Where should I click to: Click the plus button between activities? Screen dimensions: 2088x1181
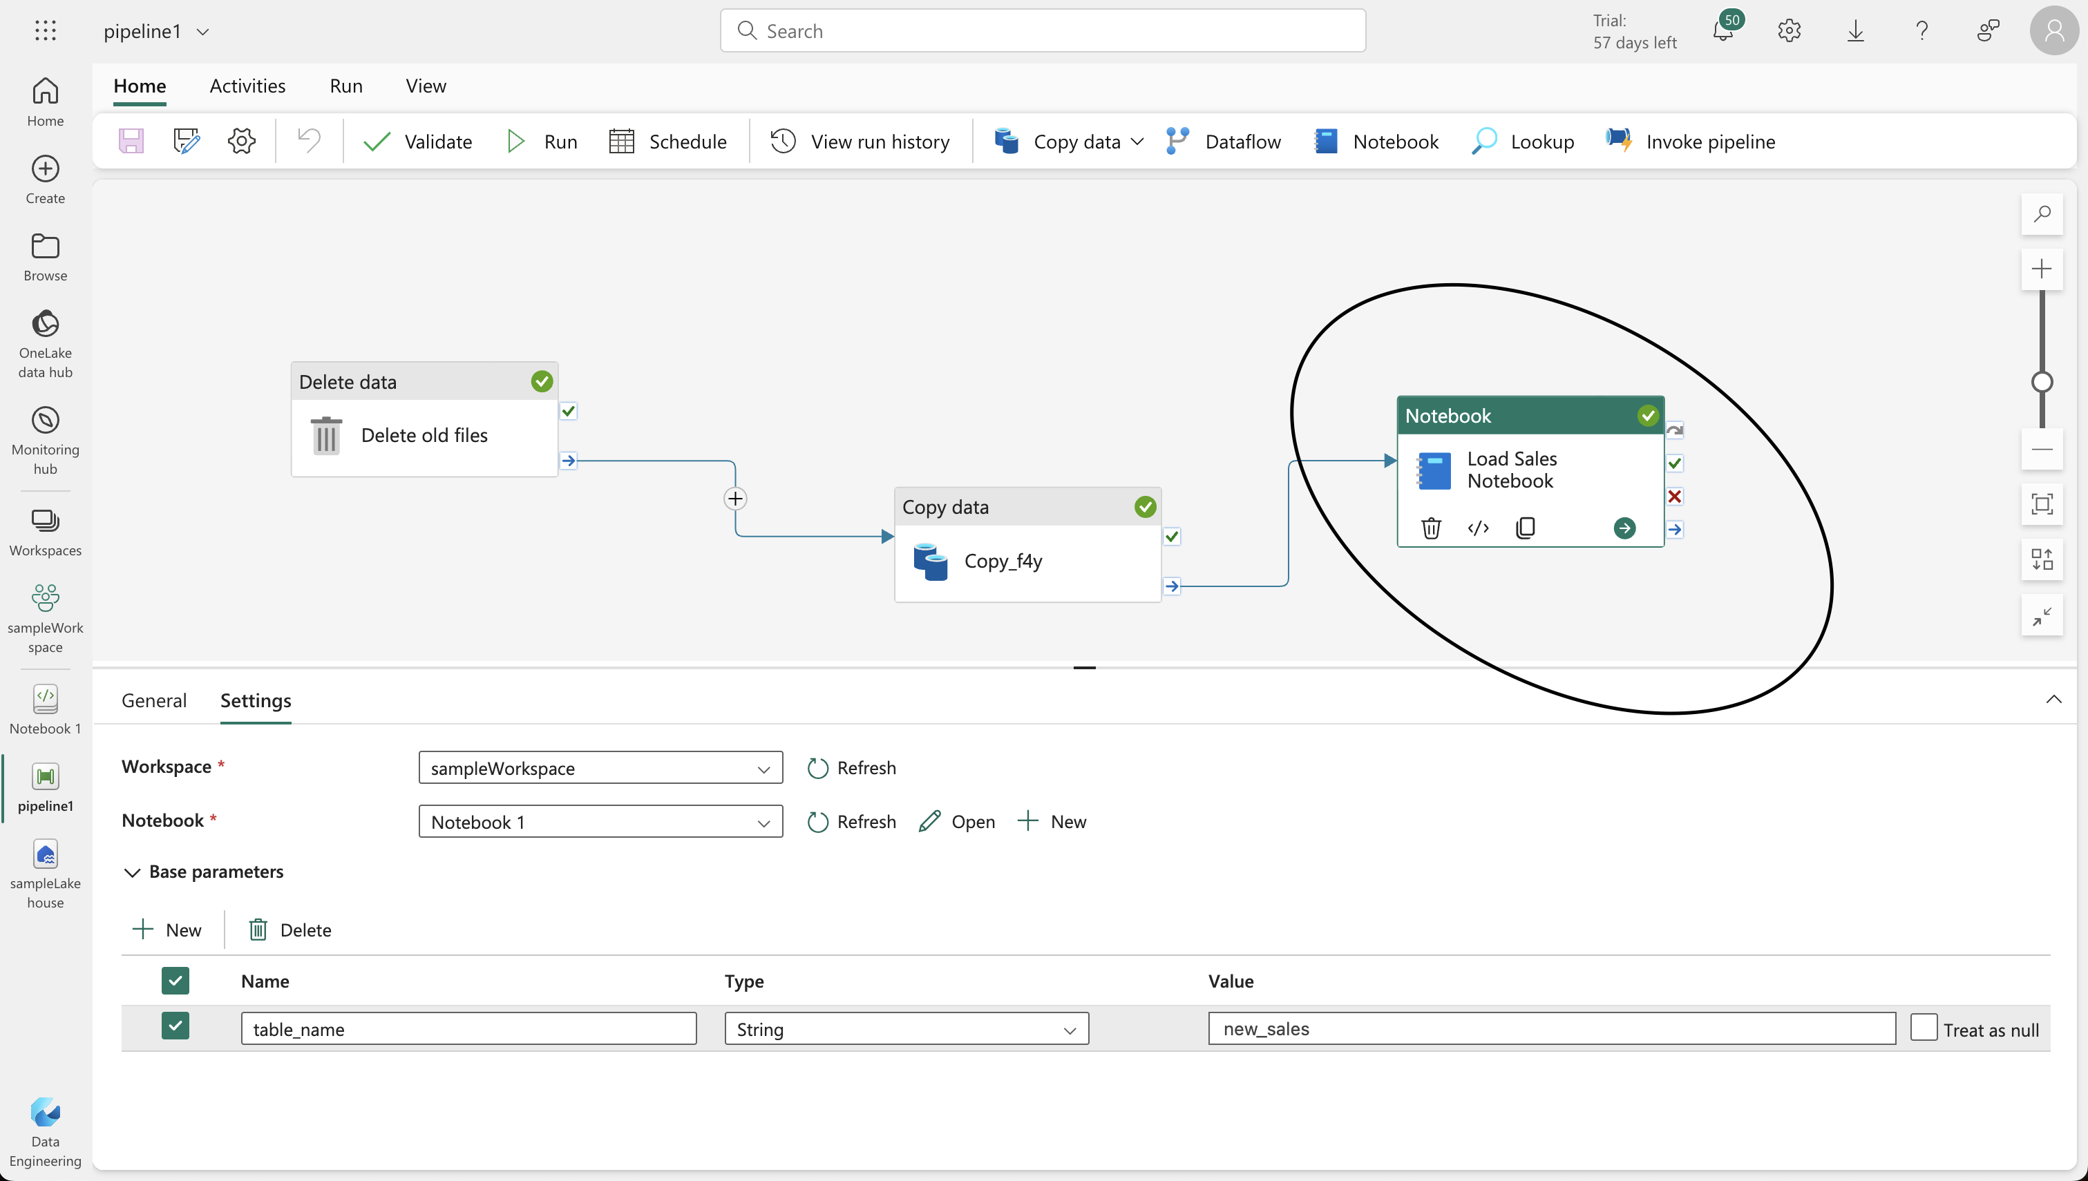pos(735,498)
